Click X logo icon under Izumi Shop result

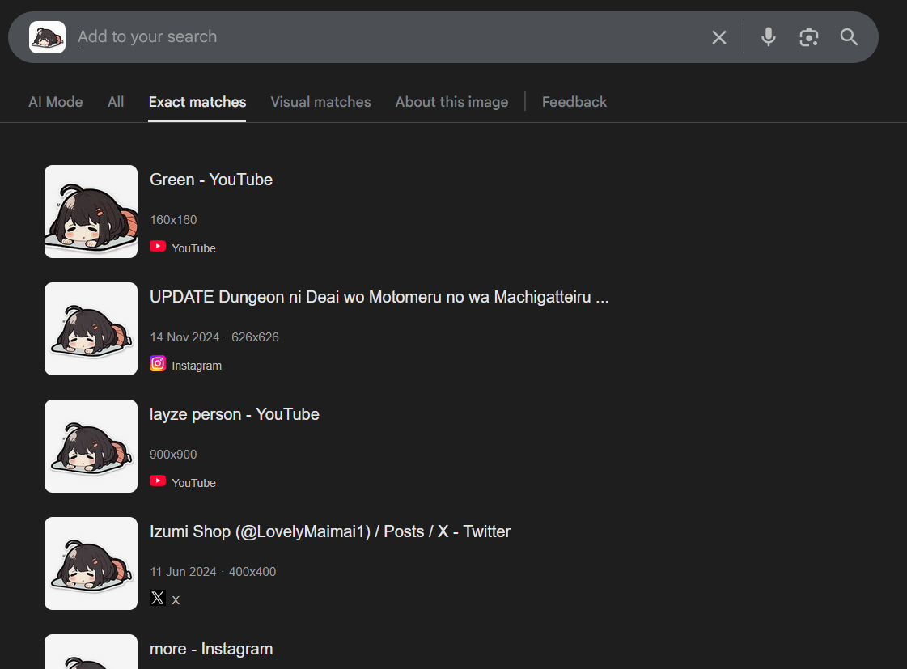click(x=157, y=598)
